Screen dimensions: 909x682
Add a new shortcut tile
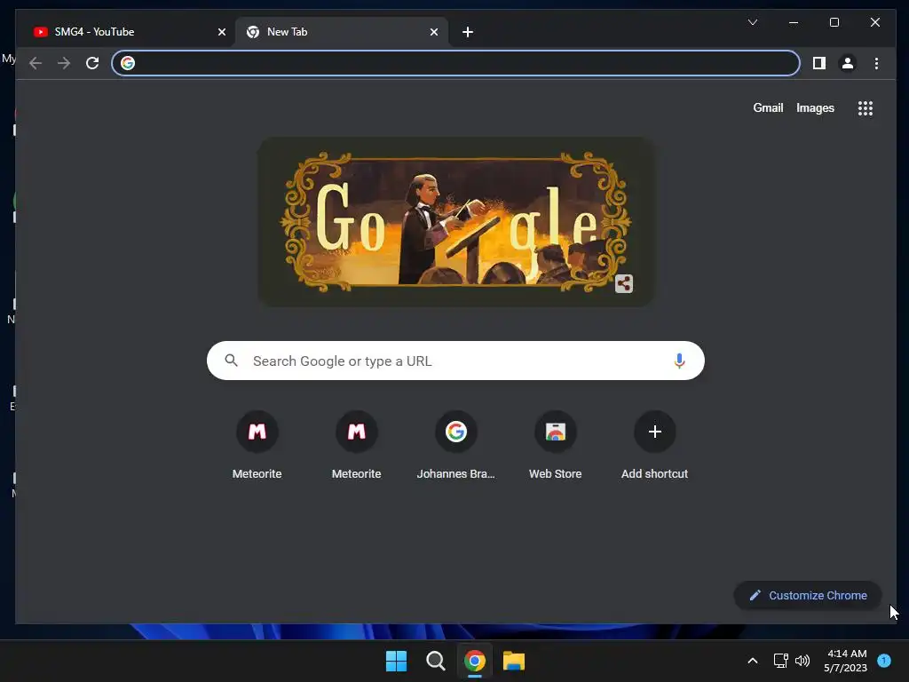[654, 445]
